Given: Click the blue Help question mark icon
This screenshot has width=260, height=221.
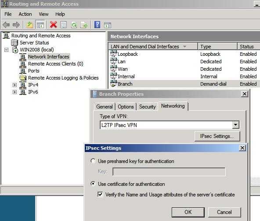Looking at the screenshot, I should click(x=97, y=25).
